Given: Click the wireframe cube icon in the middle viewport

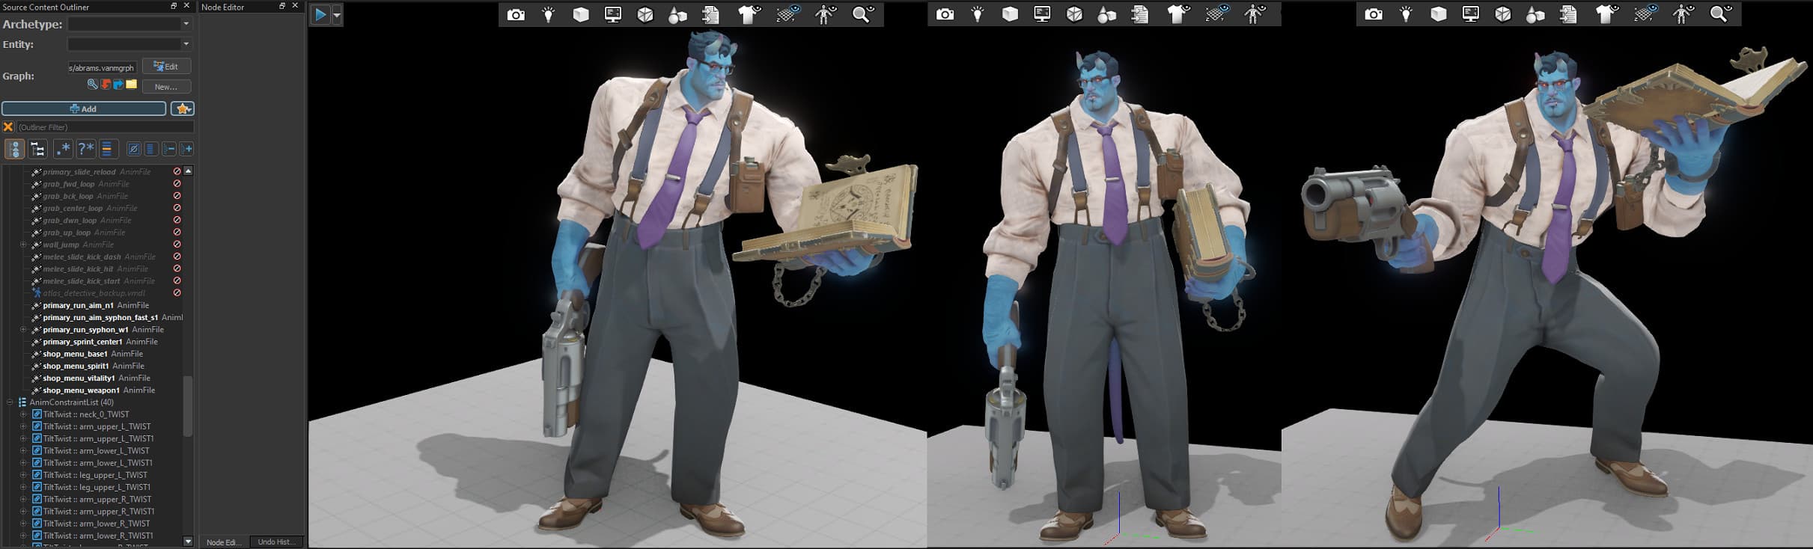Looking at the screenshot, I should (x=1074, y=14).
